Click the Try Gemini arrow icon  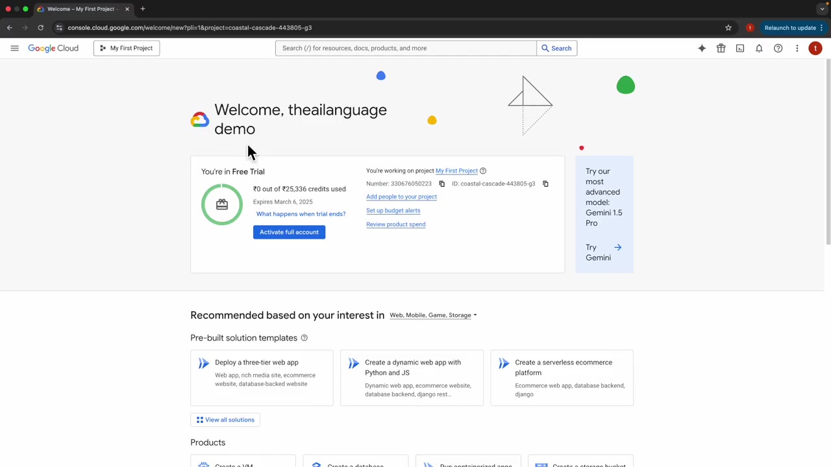pyautogui.click(x=618, y=247)
